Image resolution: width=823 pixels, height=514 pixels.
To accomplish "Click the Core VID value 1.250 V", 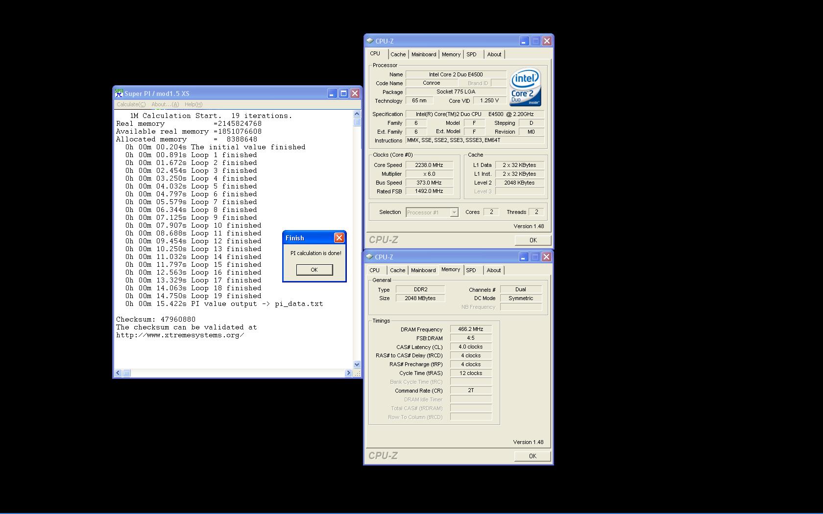I will [x=489, y=101].
